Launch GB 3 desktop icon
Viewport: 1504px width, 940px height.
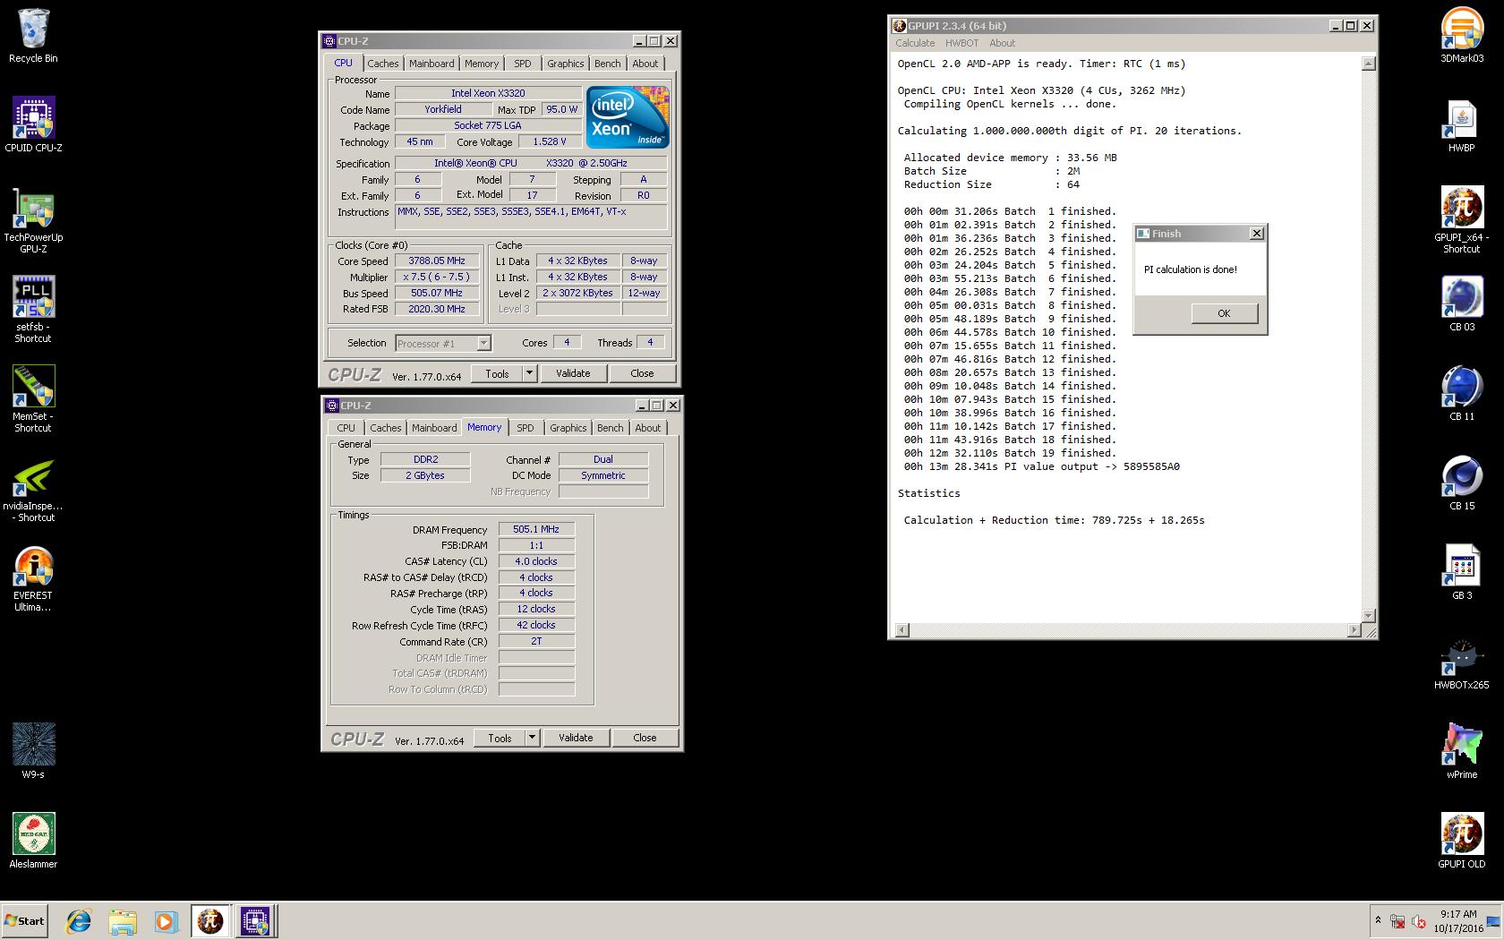click(x=1461, y=573)
